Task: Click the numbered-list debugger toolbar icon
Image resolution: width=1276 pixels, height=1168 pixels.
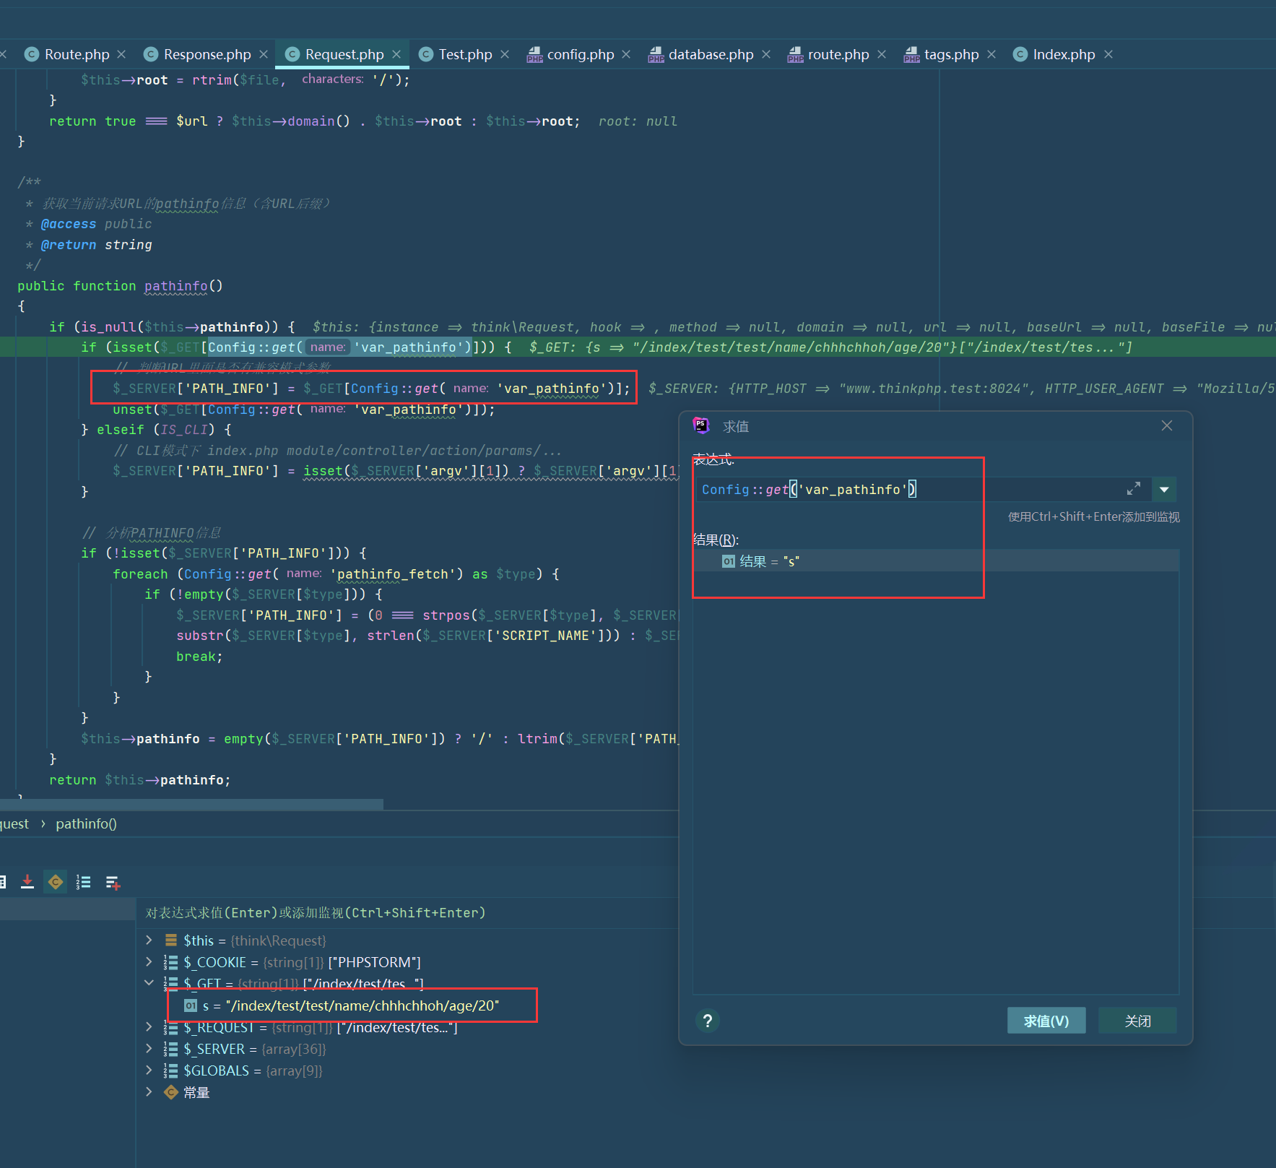Action: tap(84, 882)
